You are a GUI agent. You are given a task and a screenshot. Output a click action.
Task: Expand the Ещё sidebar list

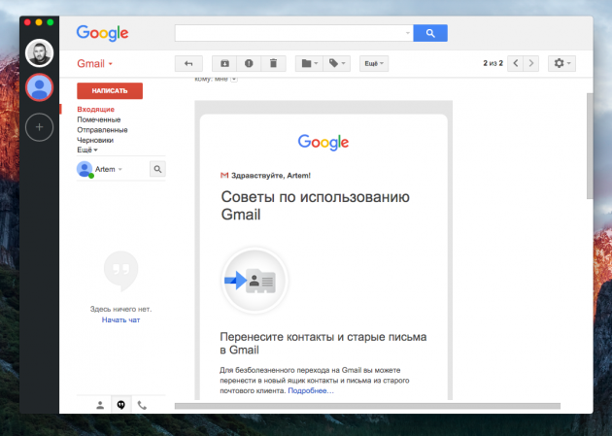[87, 151]
